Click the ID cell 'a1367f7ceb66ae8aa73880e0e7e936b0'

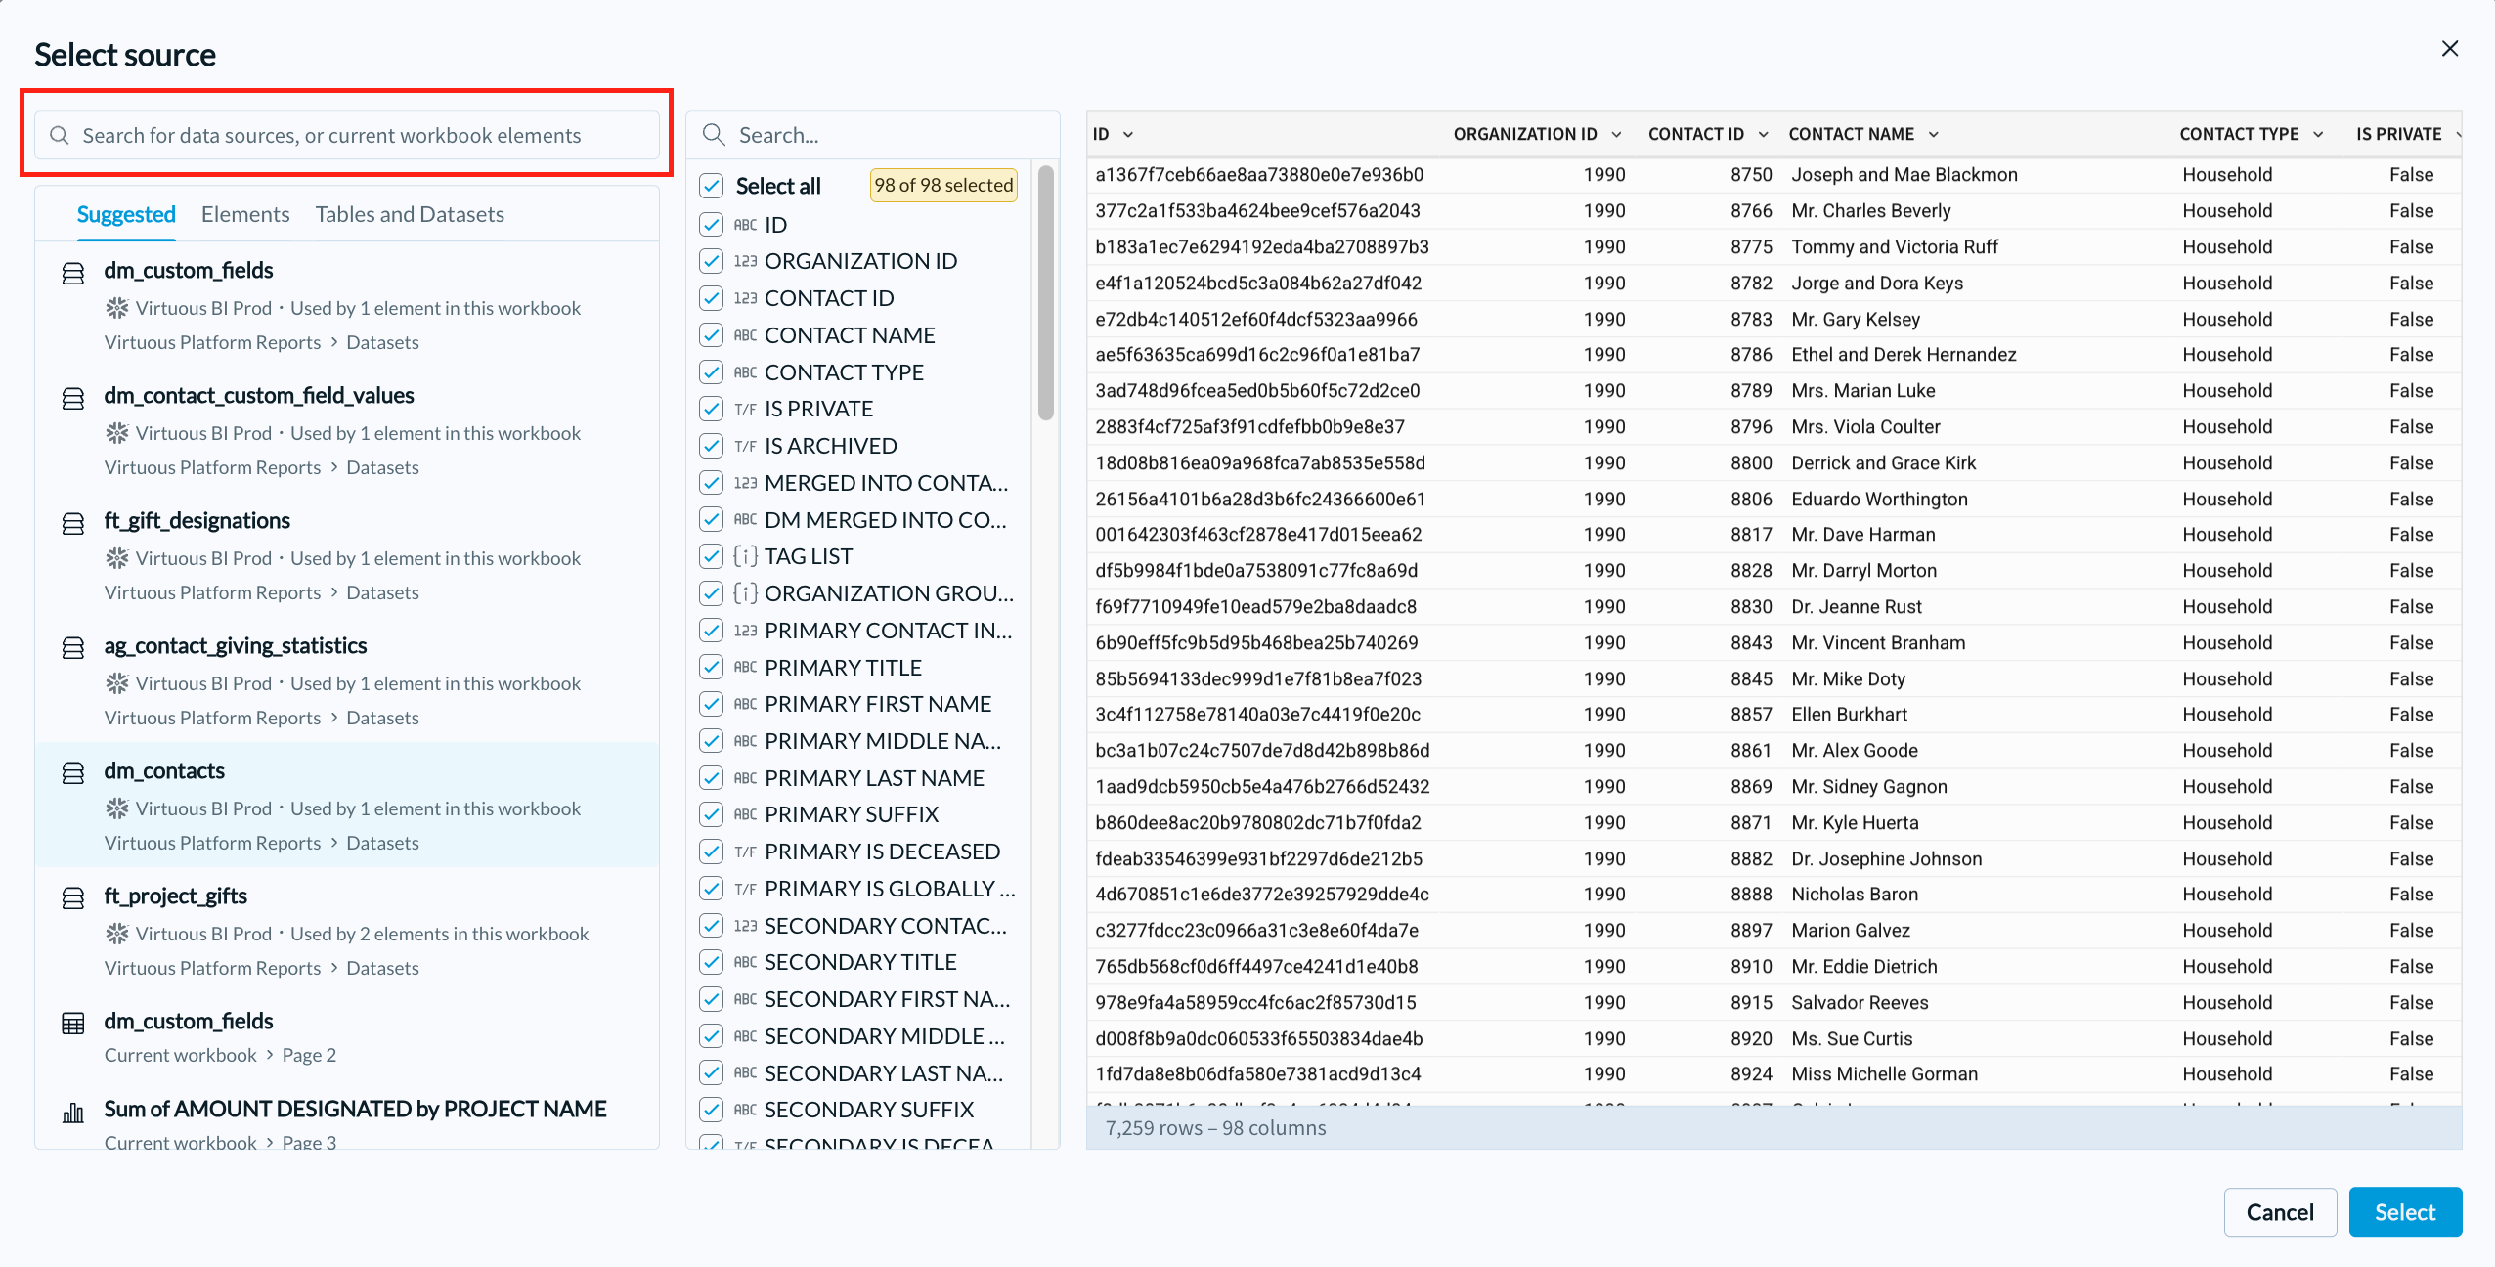pyautogui.click(x=1259, y=174)
